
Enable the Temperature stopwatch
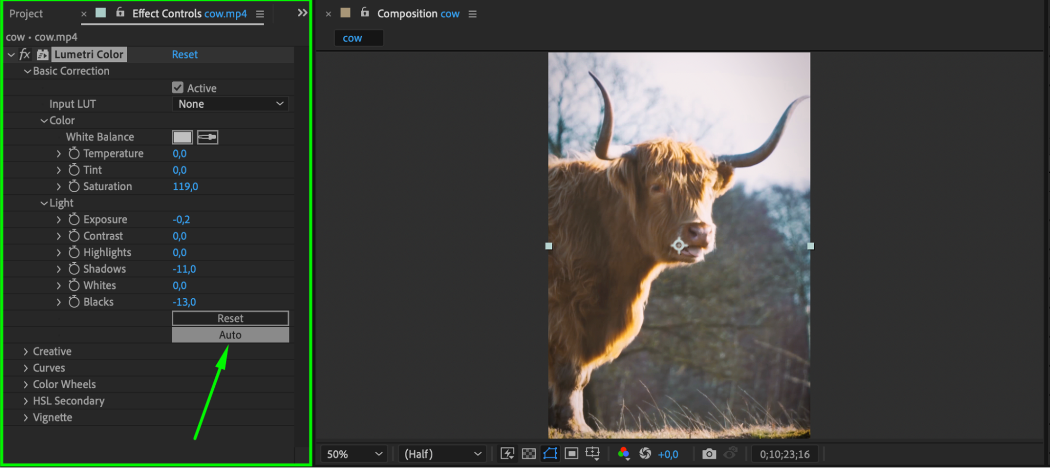[x=74, y=153]
